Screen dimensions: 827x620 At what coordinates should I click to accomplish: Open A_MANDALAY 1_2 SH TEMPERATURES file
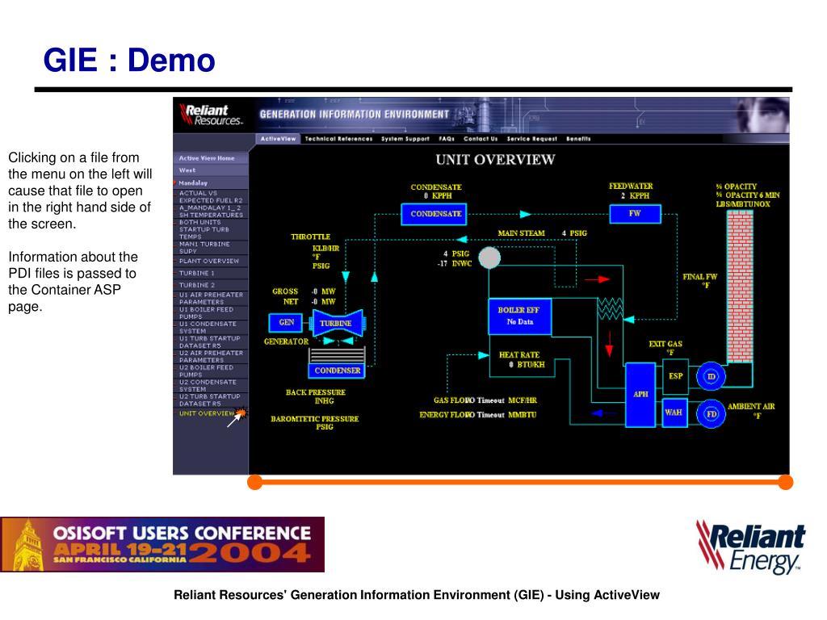point(211,212)
